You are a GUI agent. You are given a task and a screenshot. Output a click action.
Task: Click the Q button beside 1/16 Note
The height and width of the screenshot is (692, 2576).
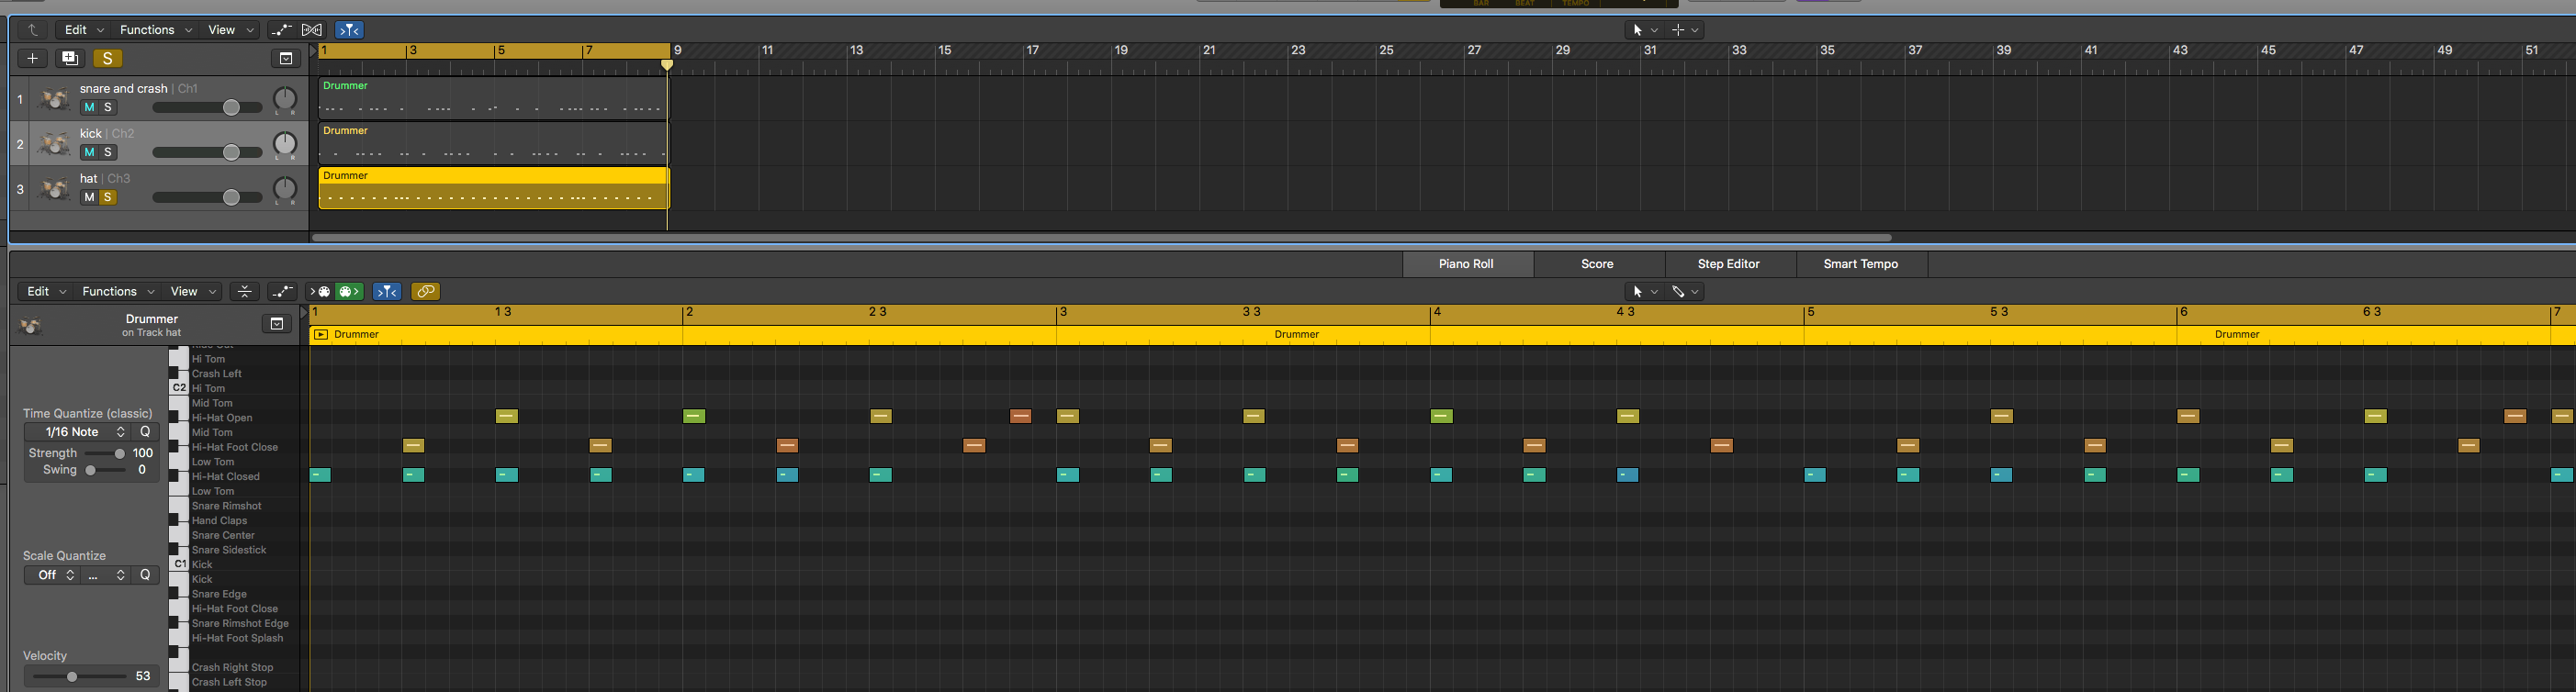click(145, 432)
